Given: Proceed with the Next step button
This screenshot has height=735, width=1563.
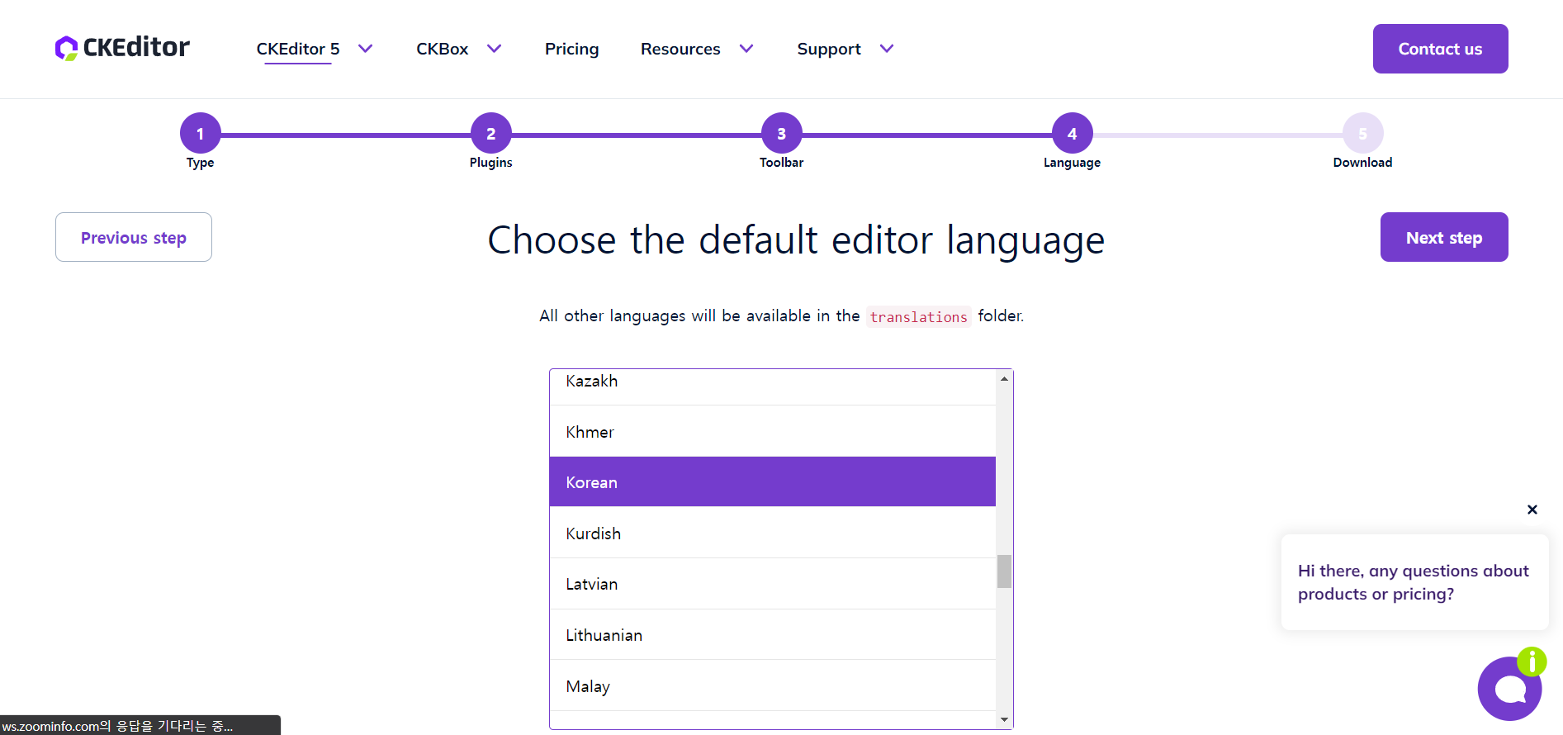Looking at the screenshot, I should [x=1443, y=237].
